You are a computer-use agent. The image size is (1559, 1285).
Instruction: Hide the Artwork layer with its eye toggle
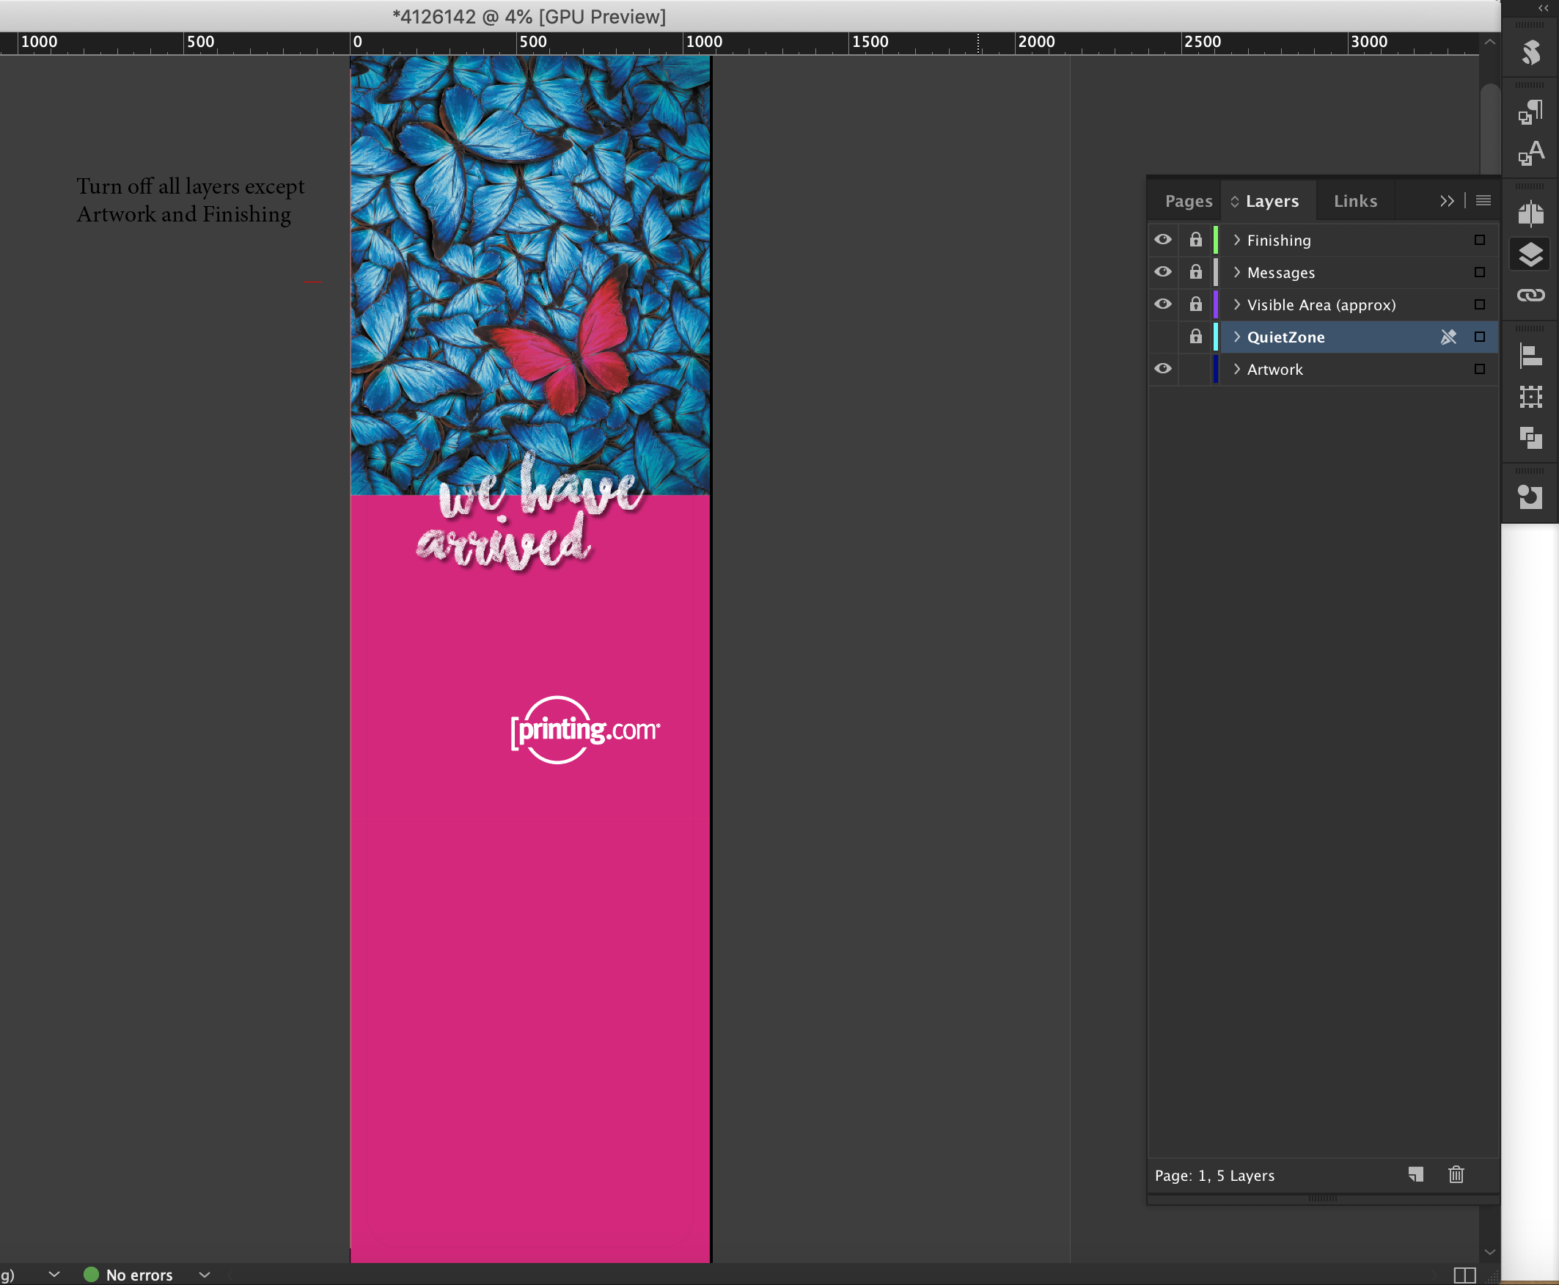pos(1163,369)
